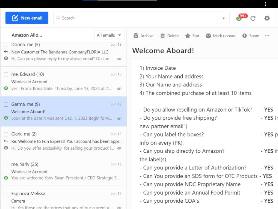Click 'Can you provide a Letter of Authorization?' text
This screenshot has width=278, height=209.
point(193,167)
